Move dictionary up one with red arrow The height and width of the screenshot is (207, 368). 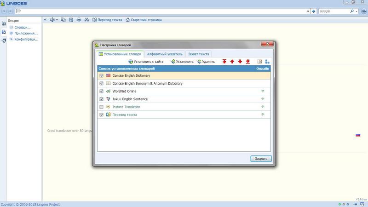232,62
